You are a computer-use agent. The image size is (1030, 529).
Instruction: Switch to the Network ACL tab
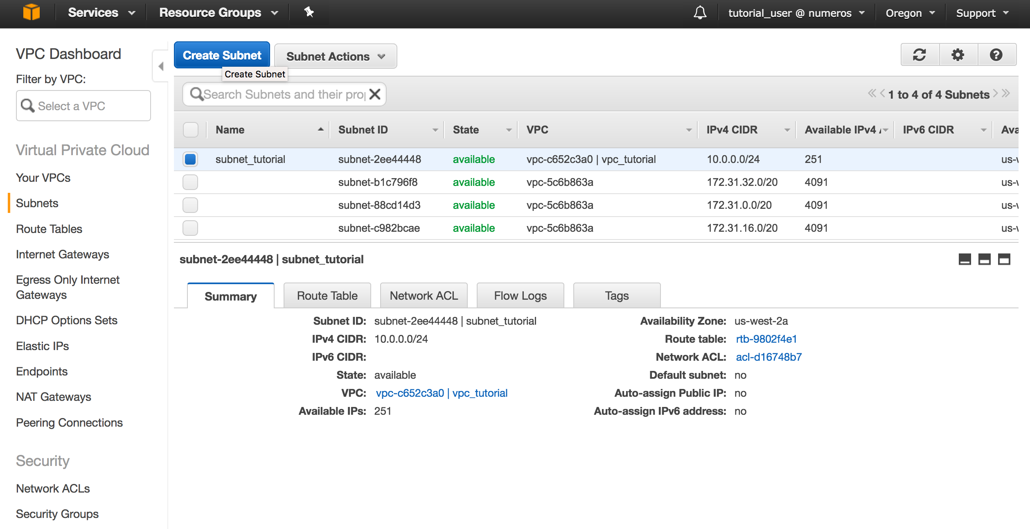click(x=424, y=296)
